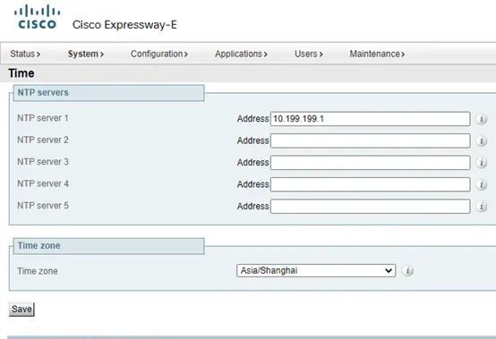Open the Users menu
496x339 pixels.
click(308, 54)
